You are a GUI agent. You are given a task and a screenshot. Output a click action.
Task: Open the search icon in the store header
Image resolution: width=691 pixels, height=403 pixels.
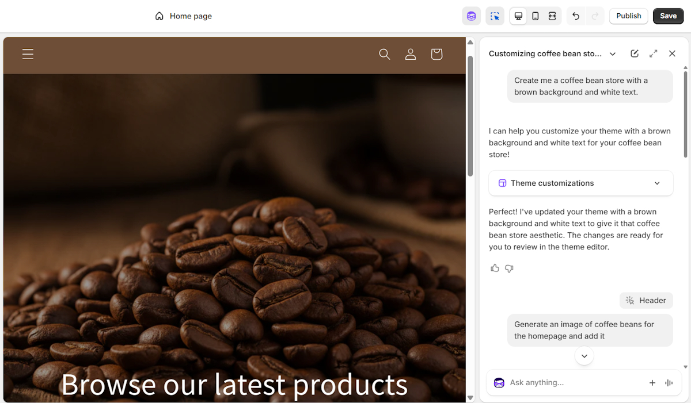[x=384, y=54]
